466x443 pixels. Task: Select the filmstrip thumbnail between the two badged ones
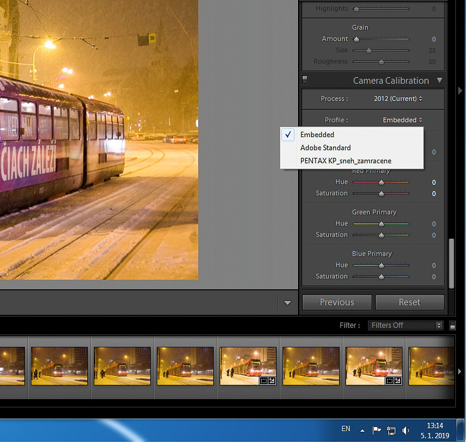311,366
